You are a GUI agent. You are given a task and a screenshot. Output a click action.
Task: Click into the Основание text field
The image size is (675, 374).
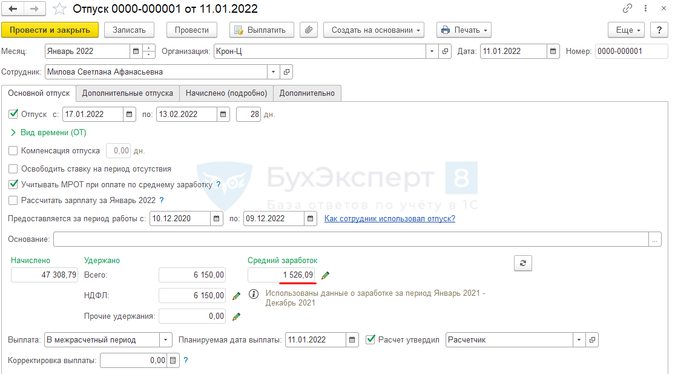[350, 239]
